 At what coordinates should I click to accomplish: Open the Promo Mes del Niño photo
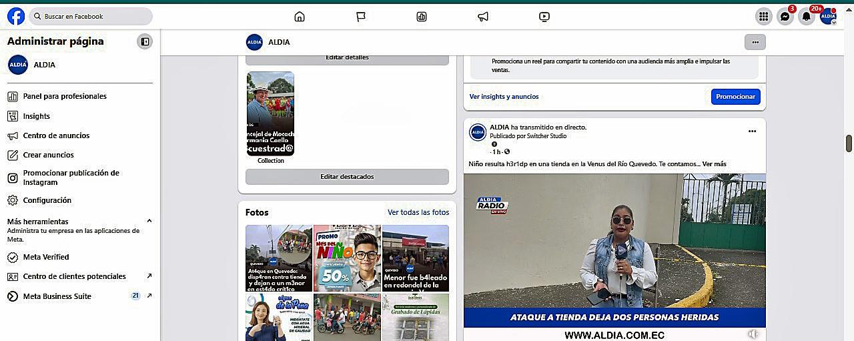tap(347, 258)
